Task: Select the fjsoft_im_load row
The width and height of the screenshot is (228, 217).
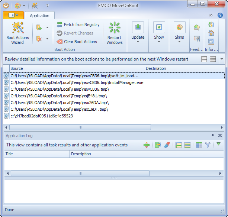Action: click(x=114, y=76)
